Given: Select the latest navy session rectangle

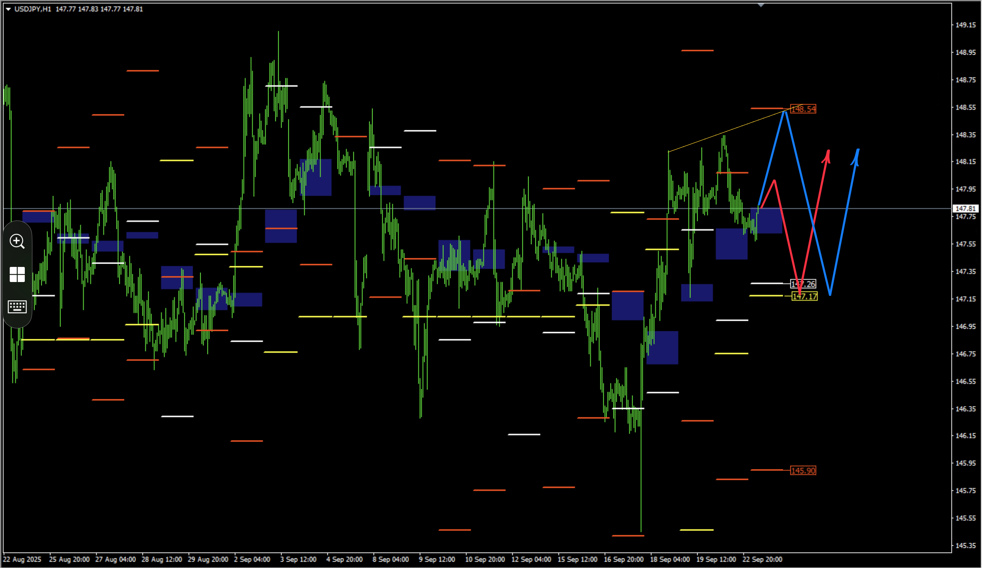Looking at the screenshot, I should [x=766, y=221].
